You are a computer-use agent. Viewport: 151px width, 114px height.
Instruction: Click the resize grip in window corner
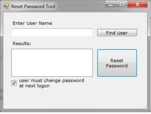coord(145,107)
